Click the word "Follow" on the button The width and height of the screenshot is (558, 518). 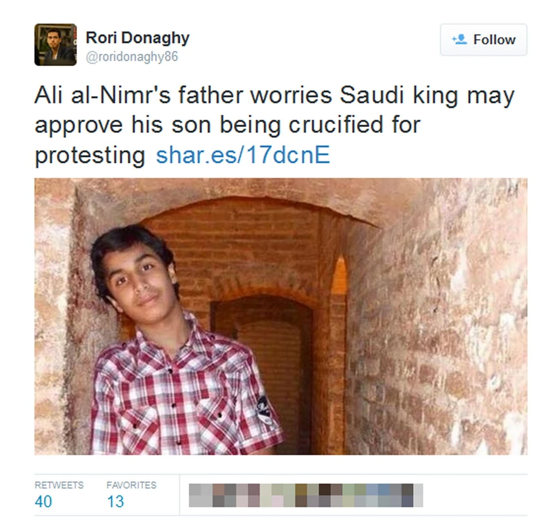[494, 40]
